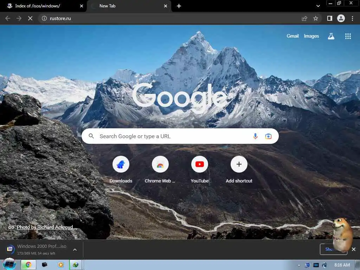
Task: Open a new tab with plus button
Action: coord(179,6)
